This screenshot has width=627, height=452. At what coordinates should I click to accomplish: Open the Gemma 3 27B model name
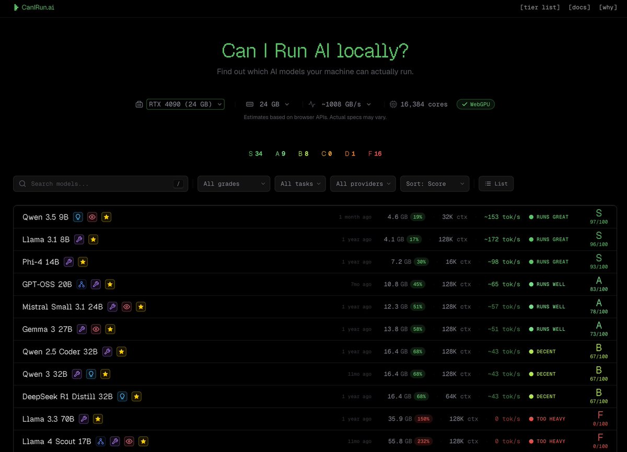coord(47,329)
